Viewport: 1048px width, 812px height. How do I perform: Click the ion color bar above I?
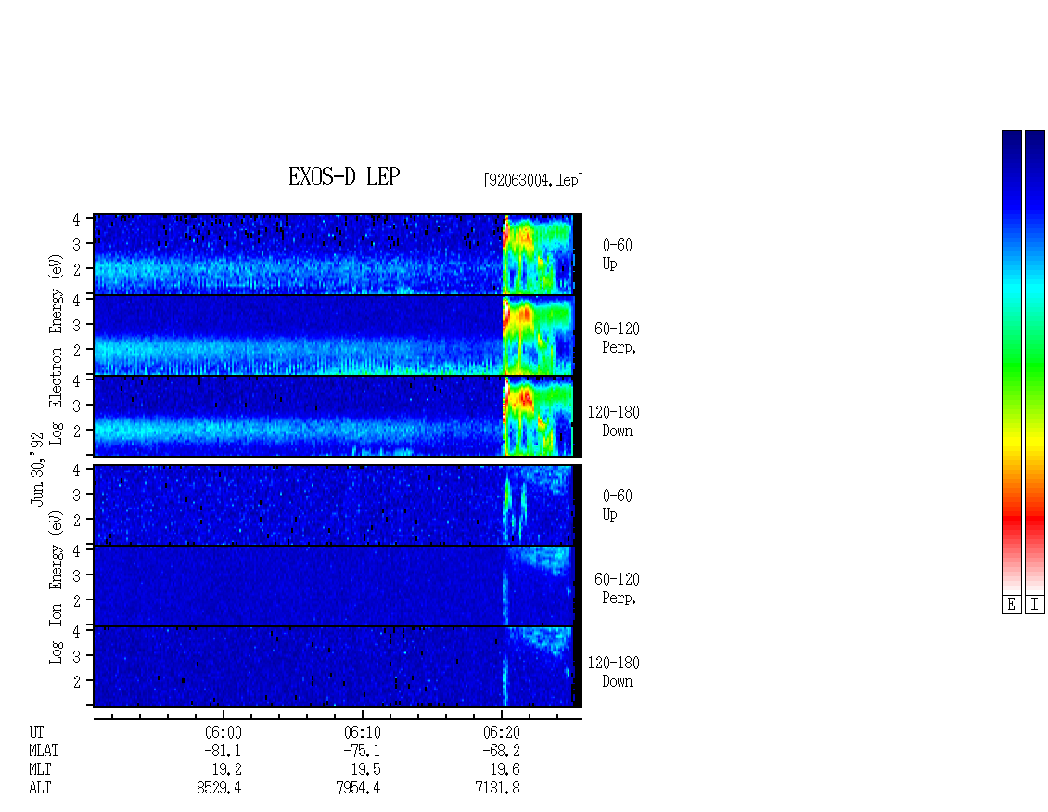1035,362
